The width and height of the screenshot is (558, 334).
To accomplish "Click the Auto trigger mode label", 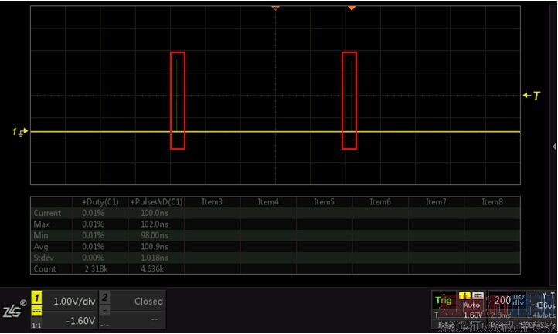I will tap(472, 305).
